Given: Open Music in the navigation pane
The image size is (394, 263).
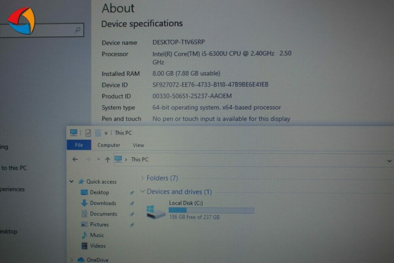Looking at the screenshot, I should [x=97, y=235].
